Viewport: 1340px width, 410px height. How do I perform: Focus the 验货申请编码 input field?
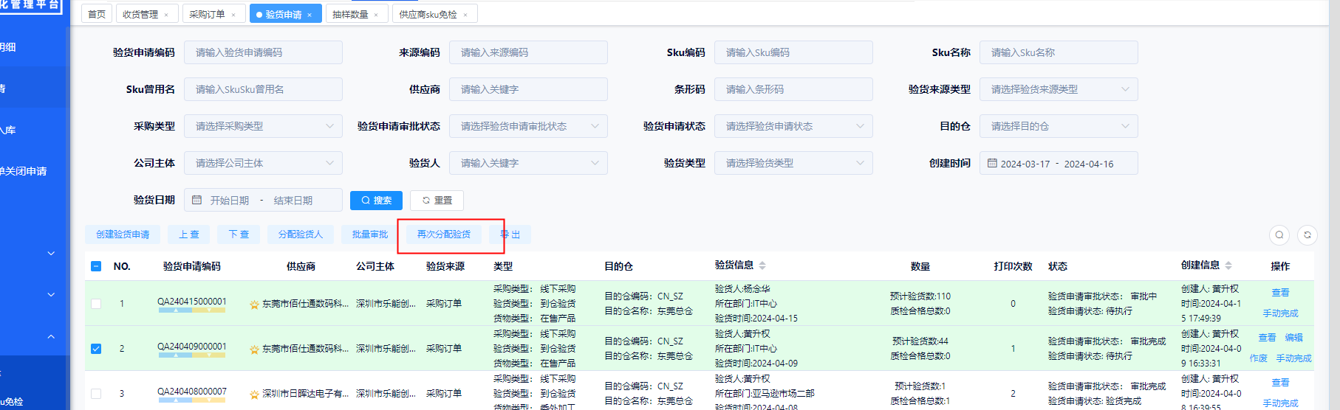263,52
